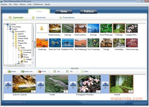Select the Foto tab
Screen dimensions: 149x107
click(x=39, y=11)
